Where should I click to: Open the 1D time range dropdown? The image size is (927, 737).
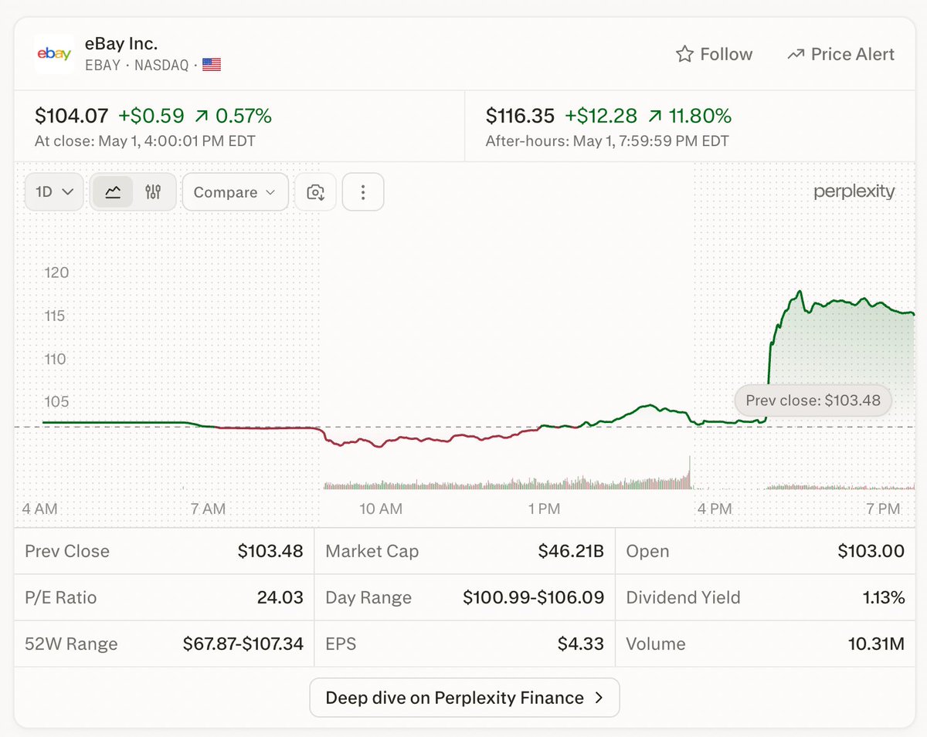pos(54,192)
